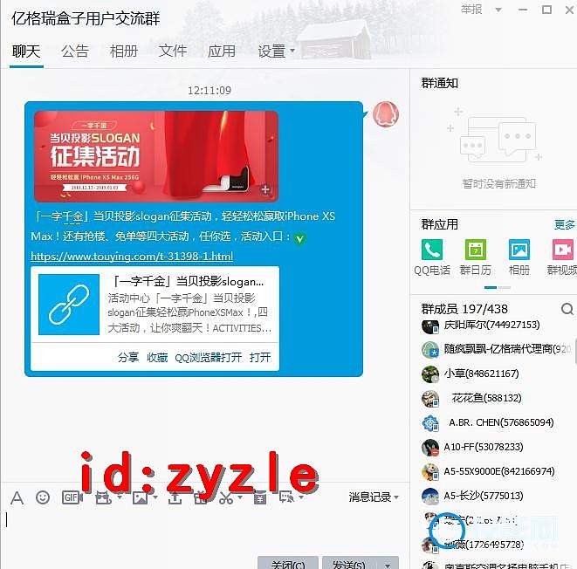Click 分享 on the link card
This screenshot has height=569, width=577.
[x=128, y=357]
